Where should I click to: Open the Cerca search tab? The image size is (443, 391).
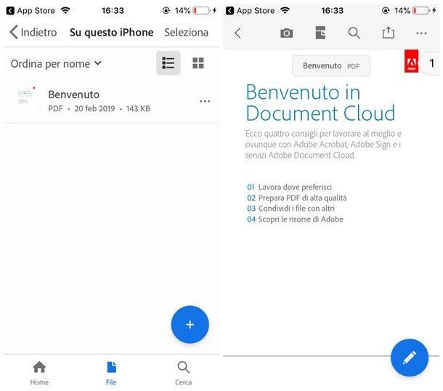pos(183,373)
